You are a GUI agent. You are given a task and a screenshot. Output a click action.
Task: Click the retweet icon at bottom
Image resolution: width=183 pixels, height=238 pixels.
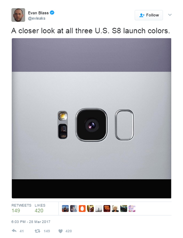(x=37, y=231)
